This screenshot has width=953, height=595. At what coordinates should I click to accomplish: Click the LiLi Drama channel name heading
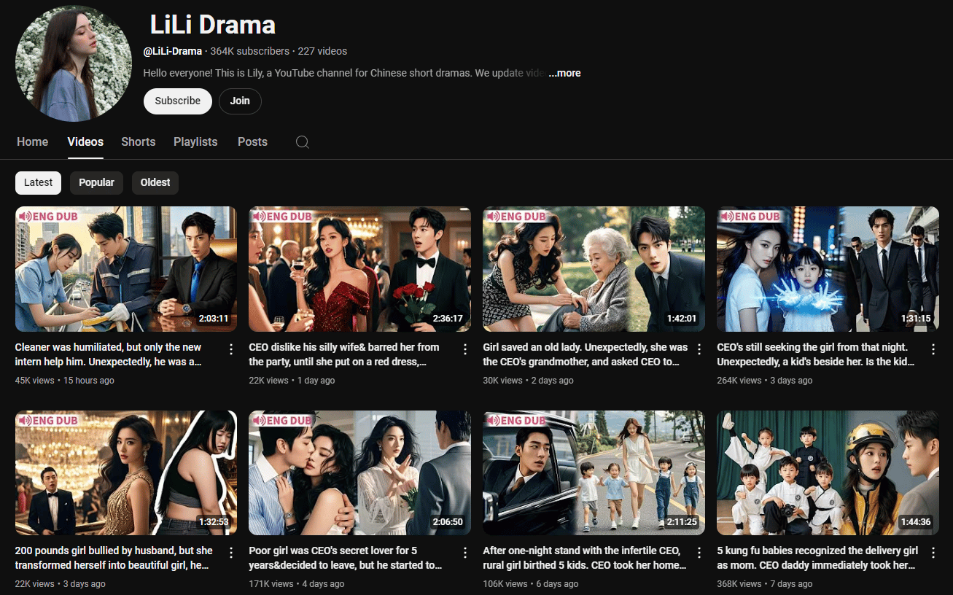(213, 25)
